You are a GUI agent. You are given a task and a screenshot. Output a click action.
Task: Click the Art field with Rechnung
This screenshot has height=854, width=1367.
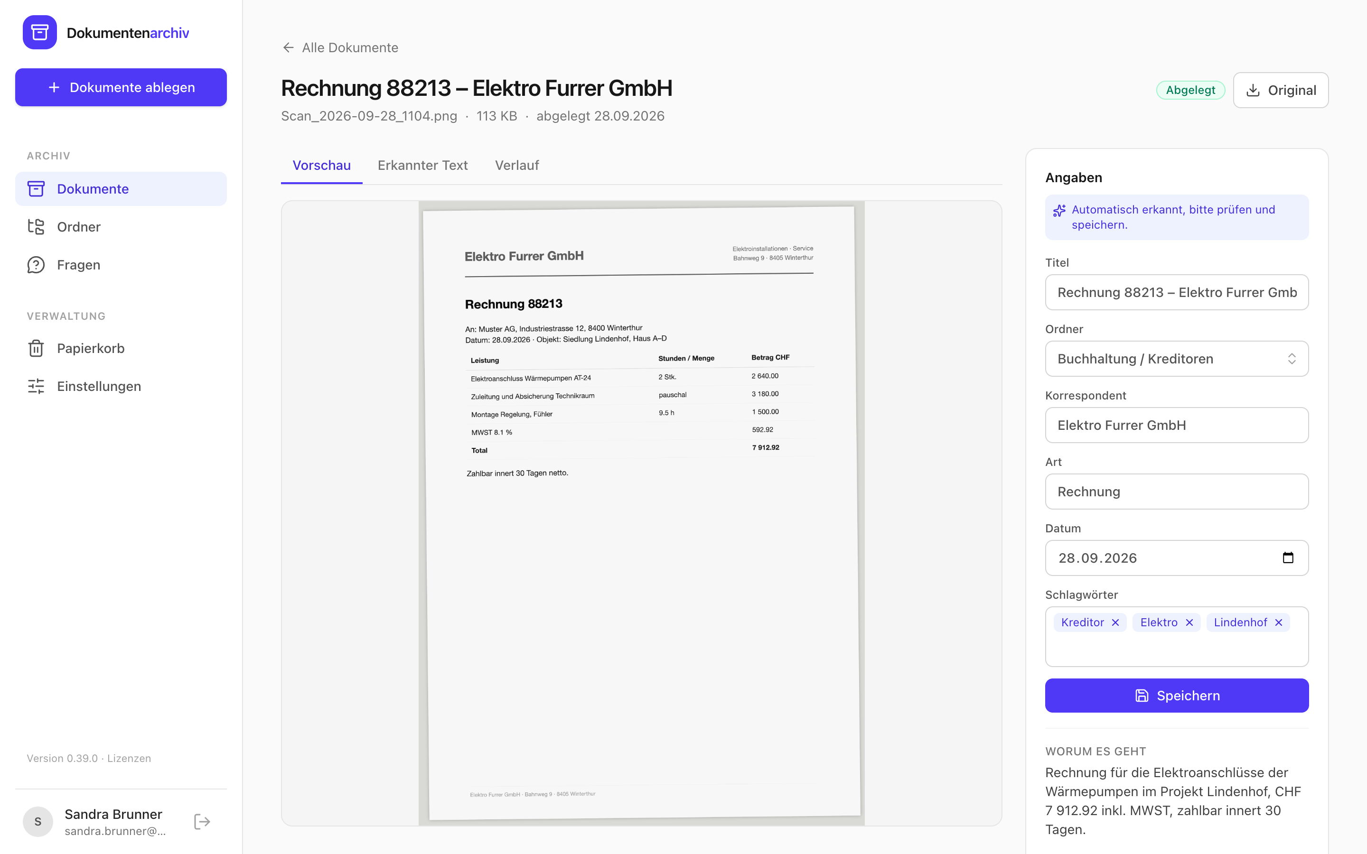click(x=1177, y=492)
